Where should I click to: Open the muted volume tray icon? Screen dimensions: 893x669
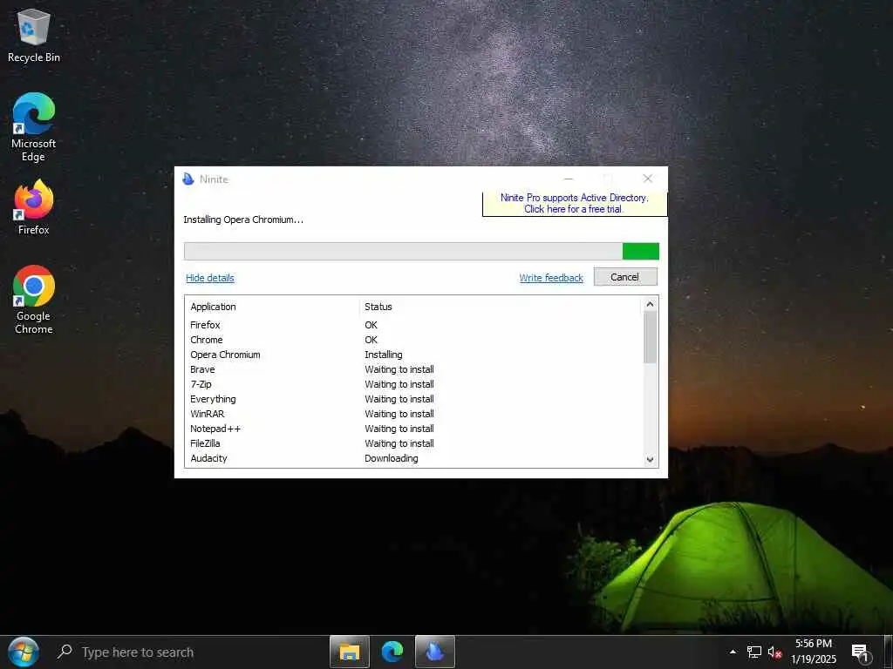tap(774, 652)
